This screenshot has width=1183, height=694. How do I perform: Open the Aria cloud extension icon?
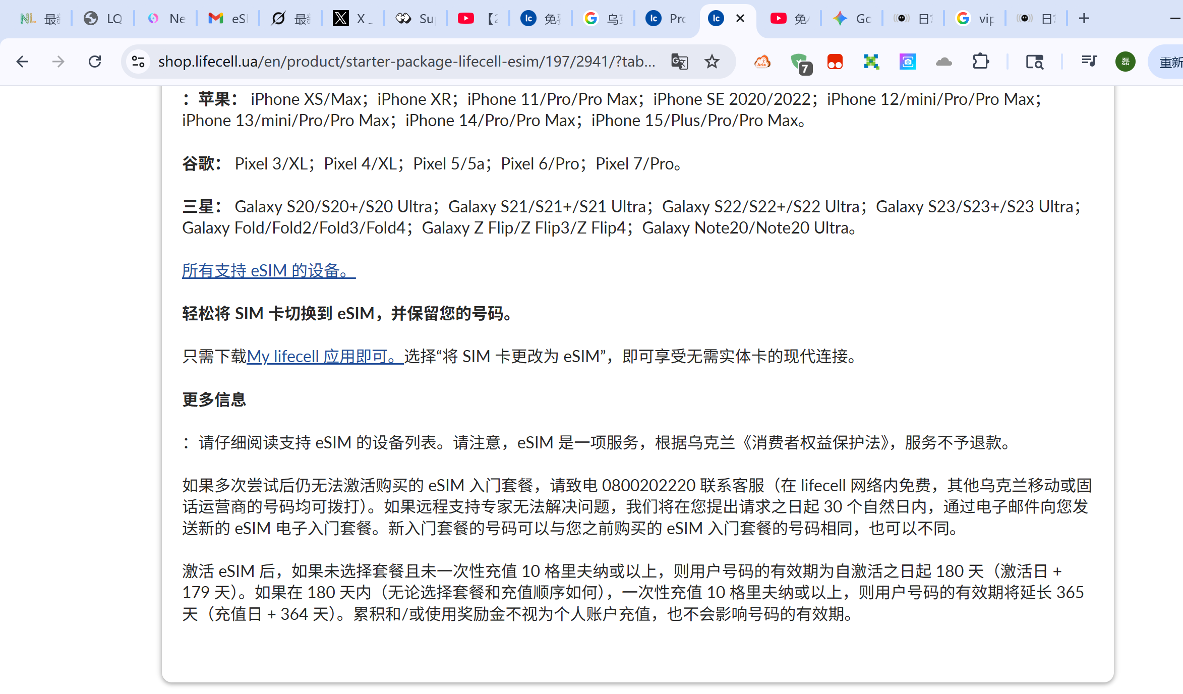[762, 62]
